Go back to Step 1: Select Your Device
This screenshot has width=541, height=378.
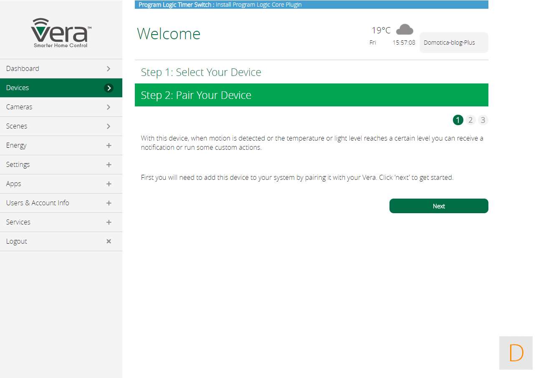(201, 72)
